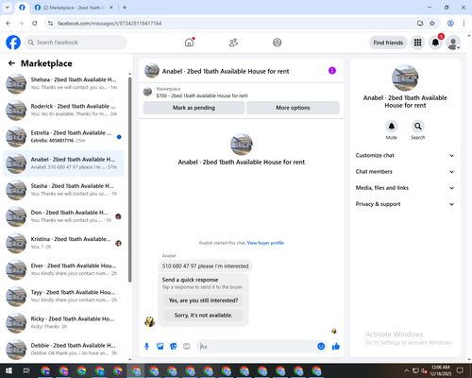
Task: Open the Facebook menu grid icon
Action: [417, 43]
